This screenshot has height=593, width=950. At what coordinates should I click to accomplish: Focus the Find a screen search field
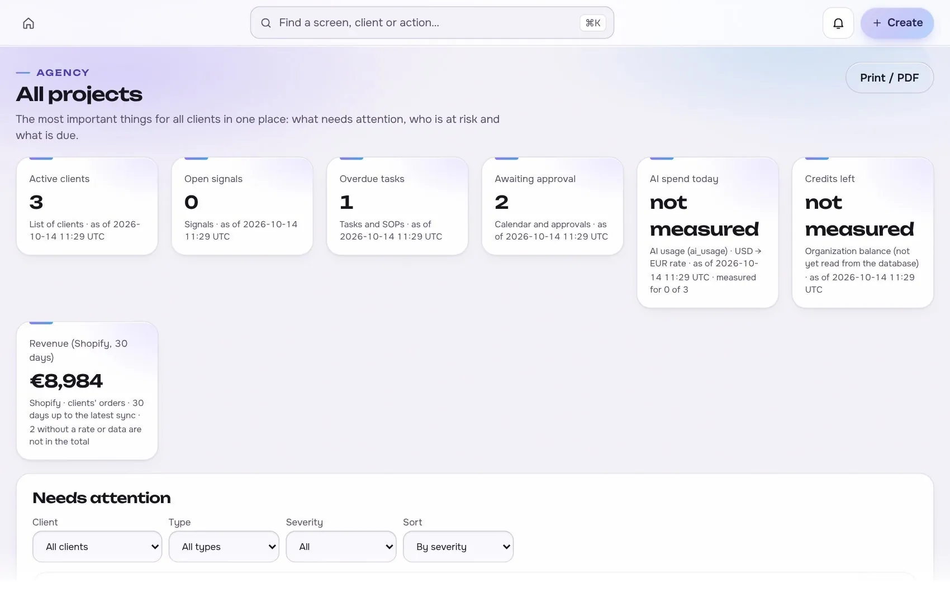pos(432,23)
